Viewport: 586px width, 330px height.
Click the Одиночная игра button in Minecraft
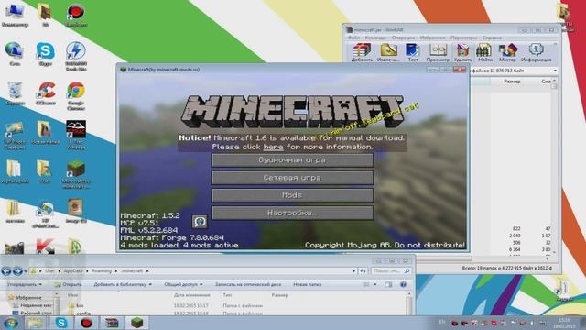pos(292,160)
